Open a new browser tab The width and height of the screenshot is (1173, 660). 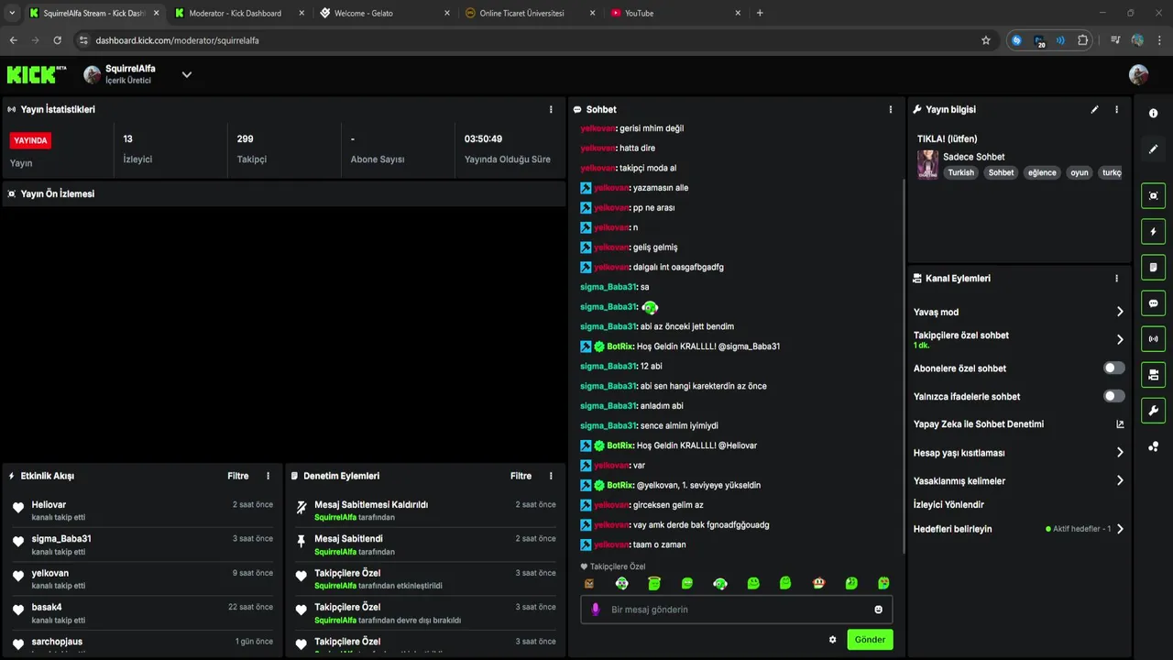tap(760, 13)
